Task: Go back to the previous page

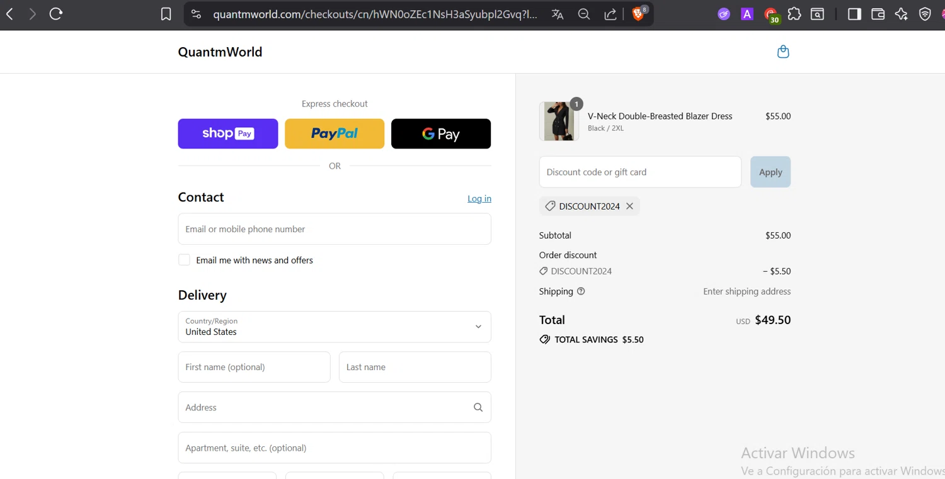Action: [x=9, y=14]
